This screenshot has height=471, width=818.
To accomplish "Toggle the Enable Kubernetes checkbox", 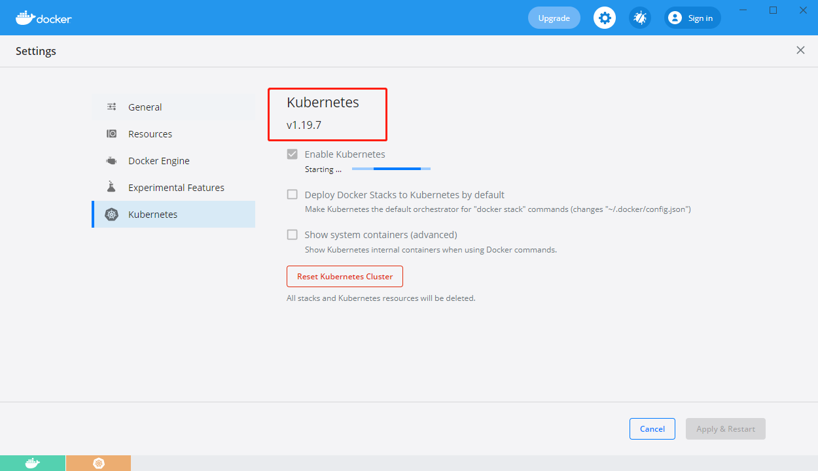I will (x=292, y=154).
